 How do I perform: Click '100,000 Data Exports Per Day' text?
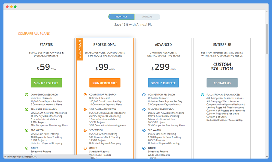pos(105,101)
